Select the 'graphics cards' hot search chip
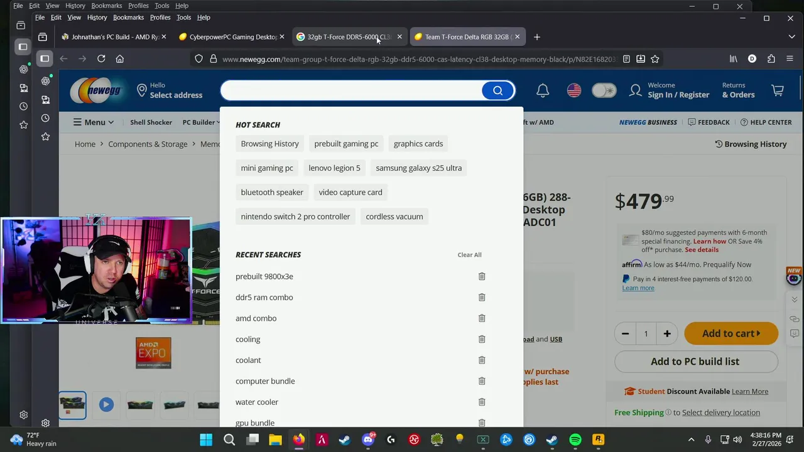Screen dimensions: 804x452 coord(418,144)
